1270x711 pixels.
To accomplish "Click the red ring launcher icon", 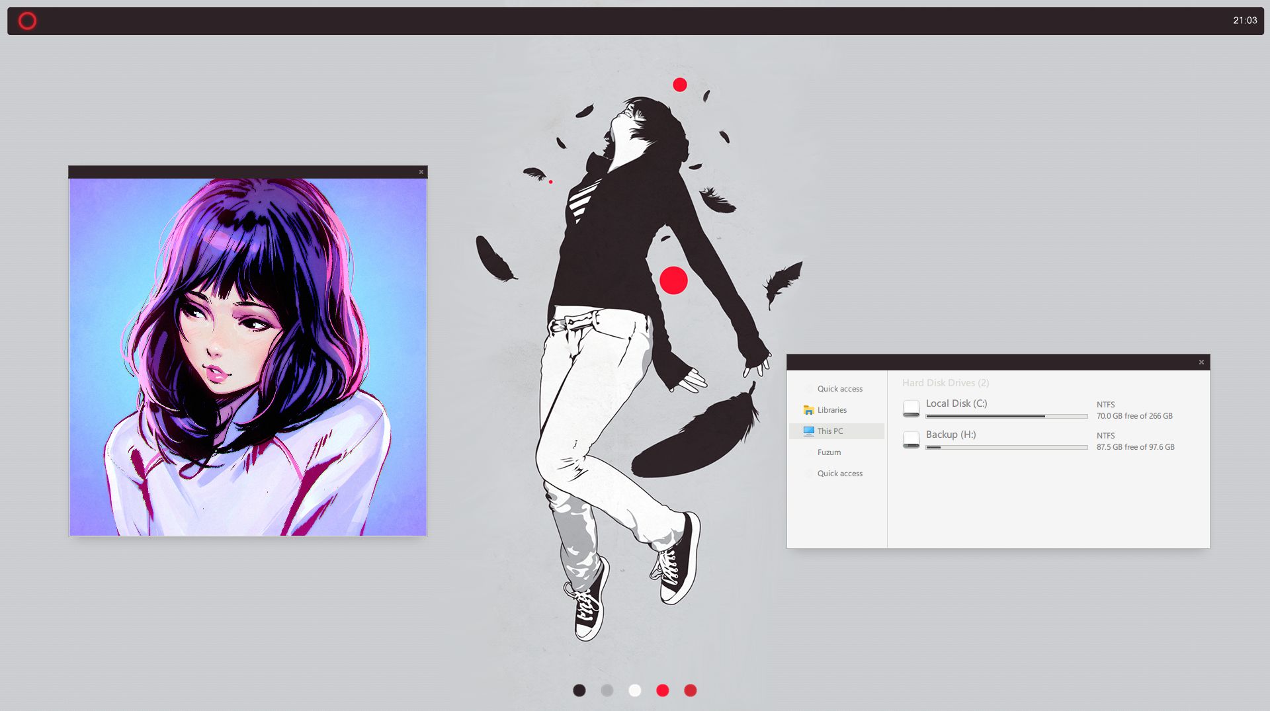I will tap(27, 21).
